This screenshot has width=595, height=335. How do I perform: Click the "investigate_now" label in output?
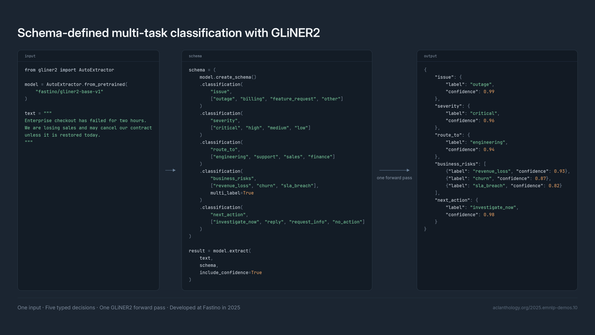coord(494,207)
